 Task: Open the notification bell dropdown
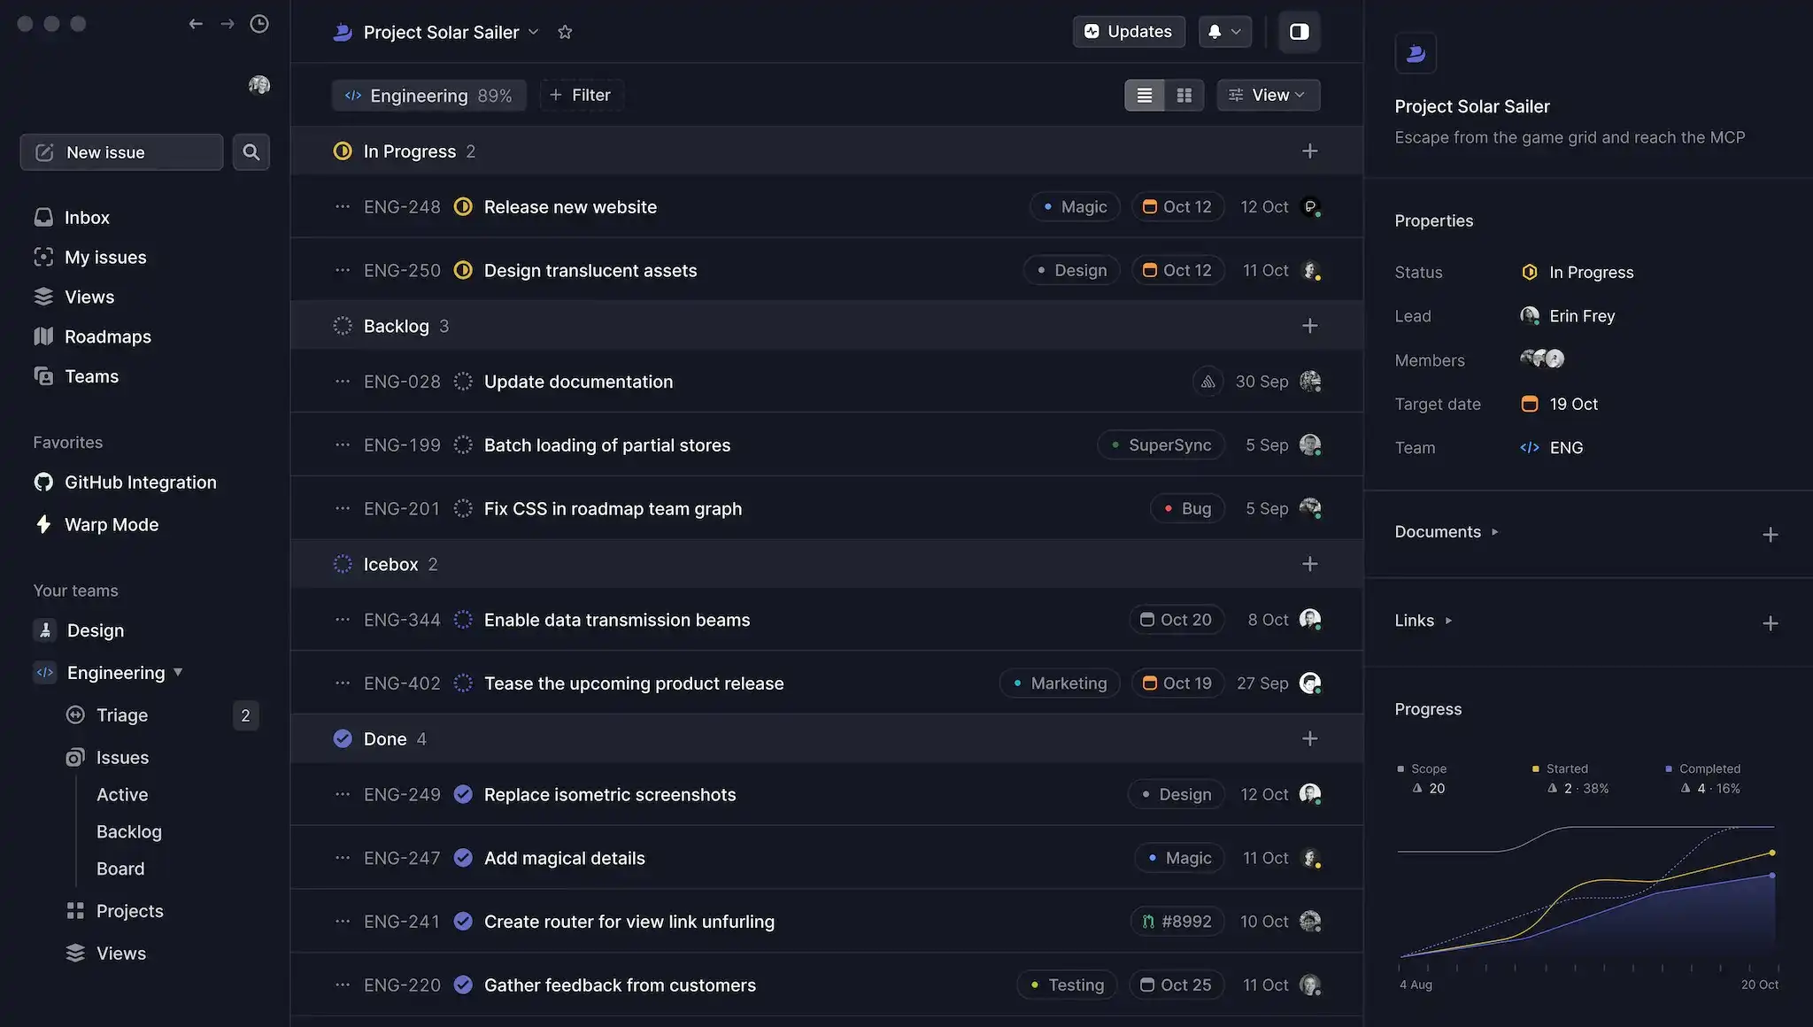coord(1224,32)
